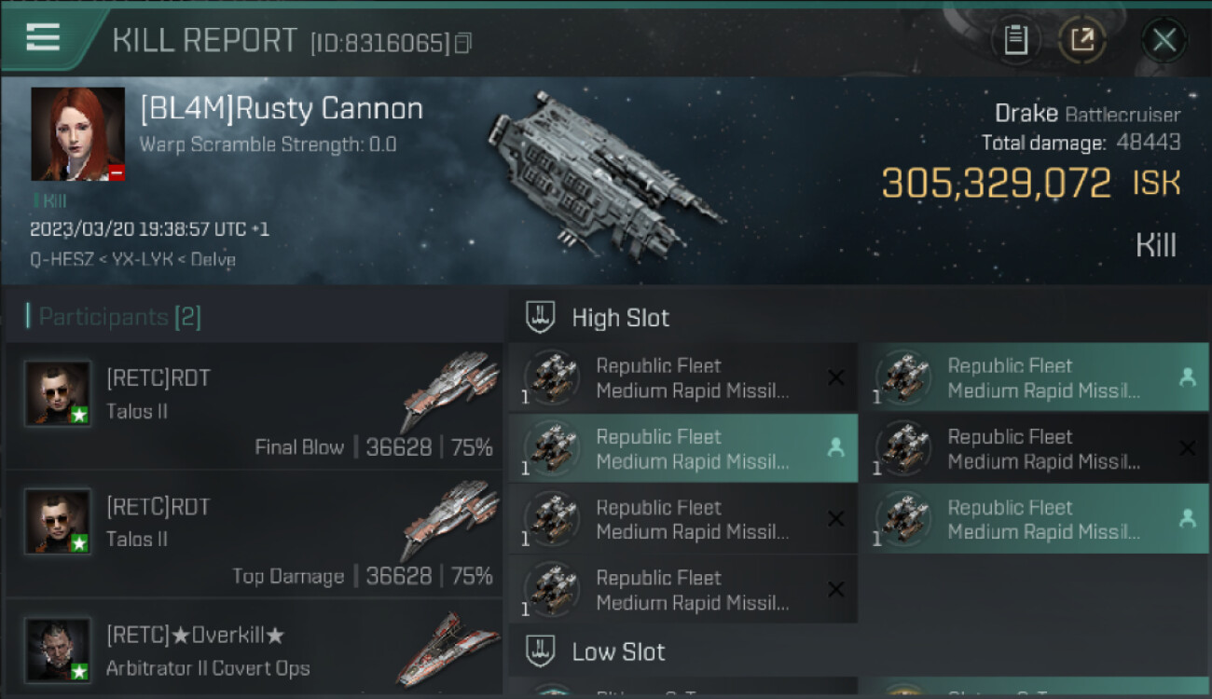Click the Low Slot section icon
This screenshot has height=699, width=1212.
pyautogui.click(x=541, y=651)
